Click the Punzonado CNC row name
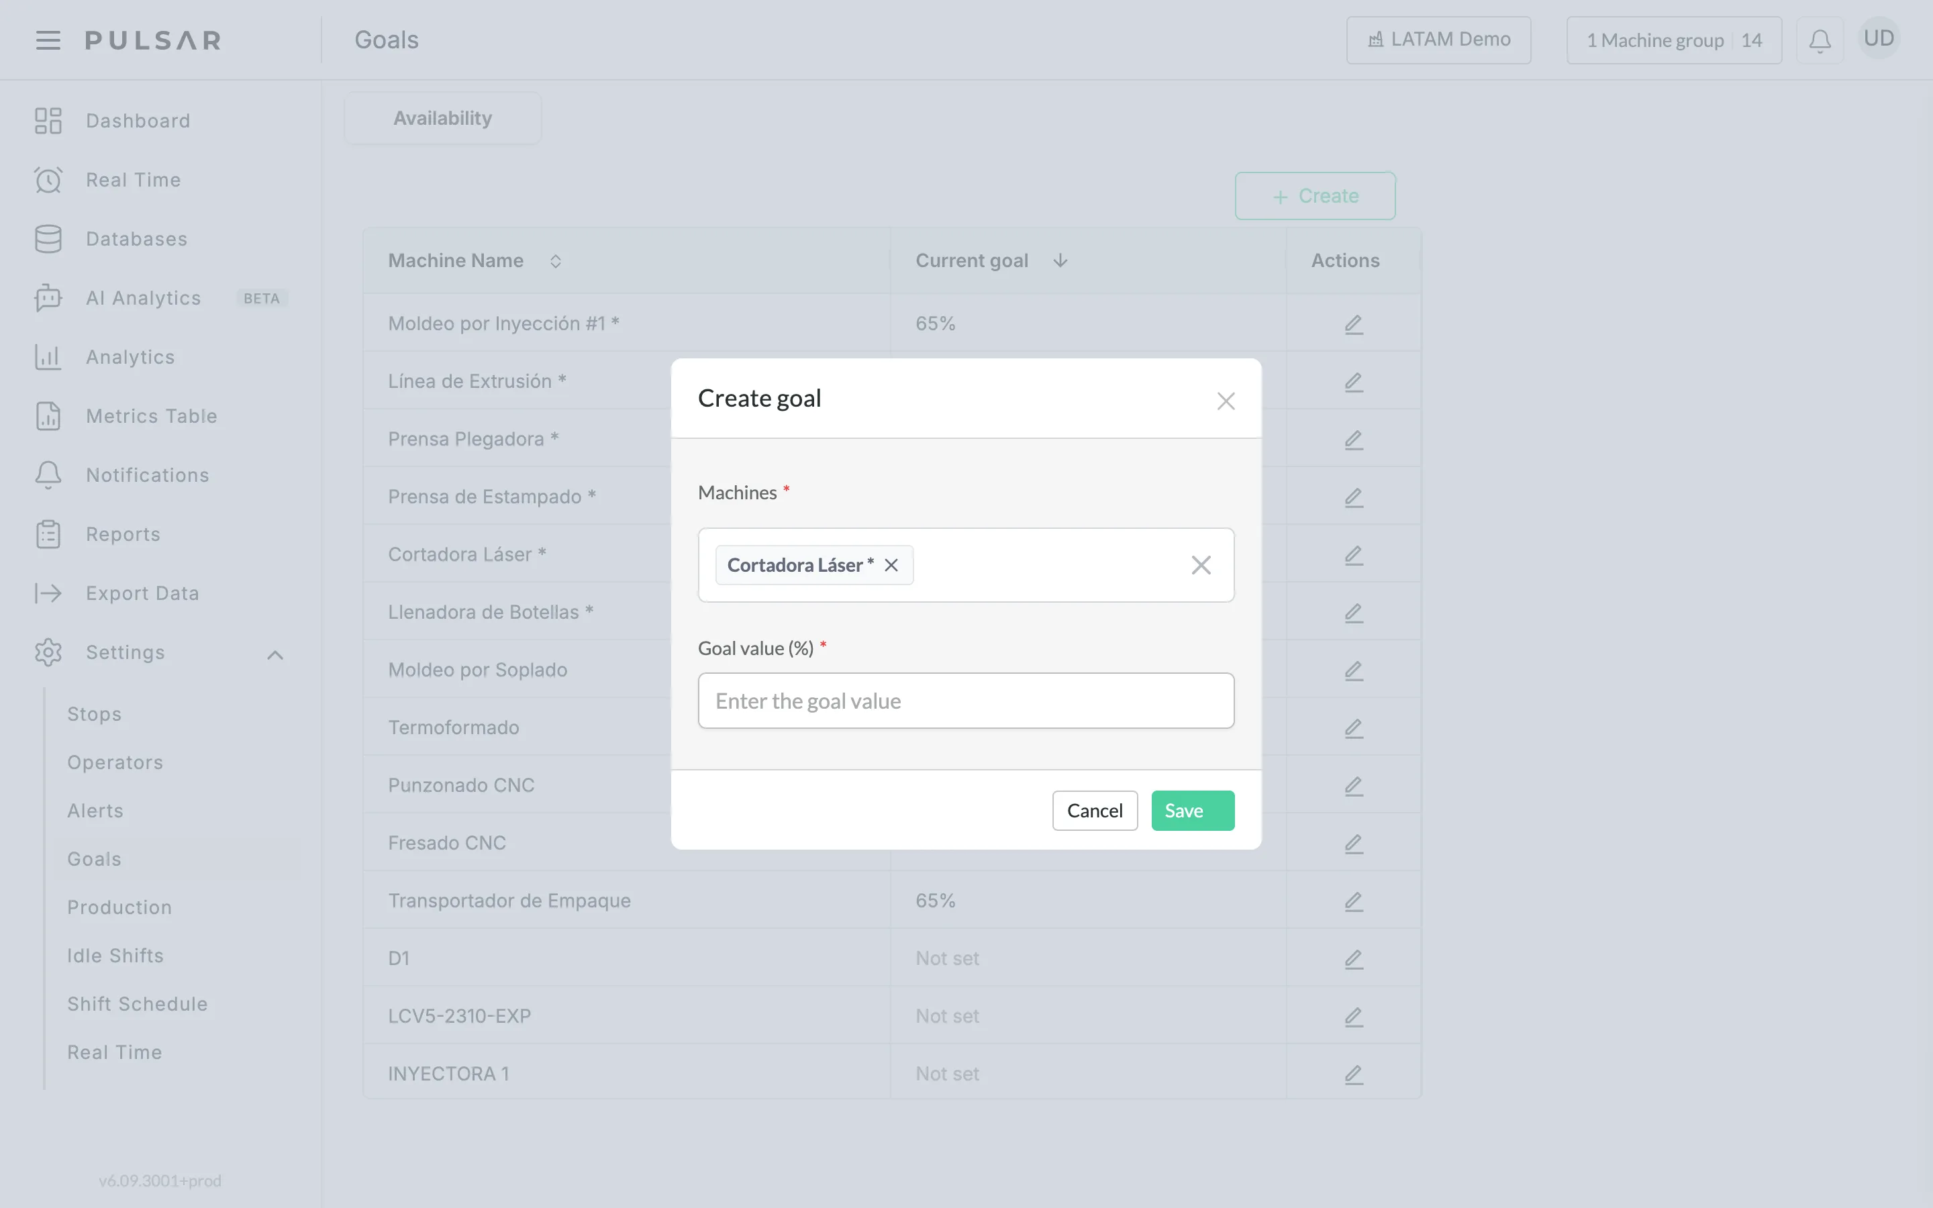The width and height of the screenshot is (1933, 1208). 461,785
